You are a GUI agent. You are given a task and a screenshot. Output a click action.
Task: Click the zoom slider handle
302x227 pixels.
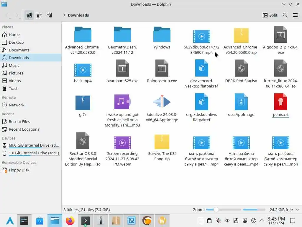[x=216, y=210]
